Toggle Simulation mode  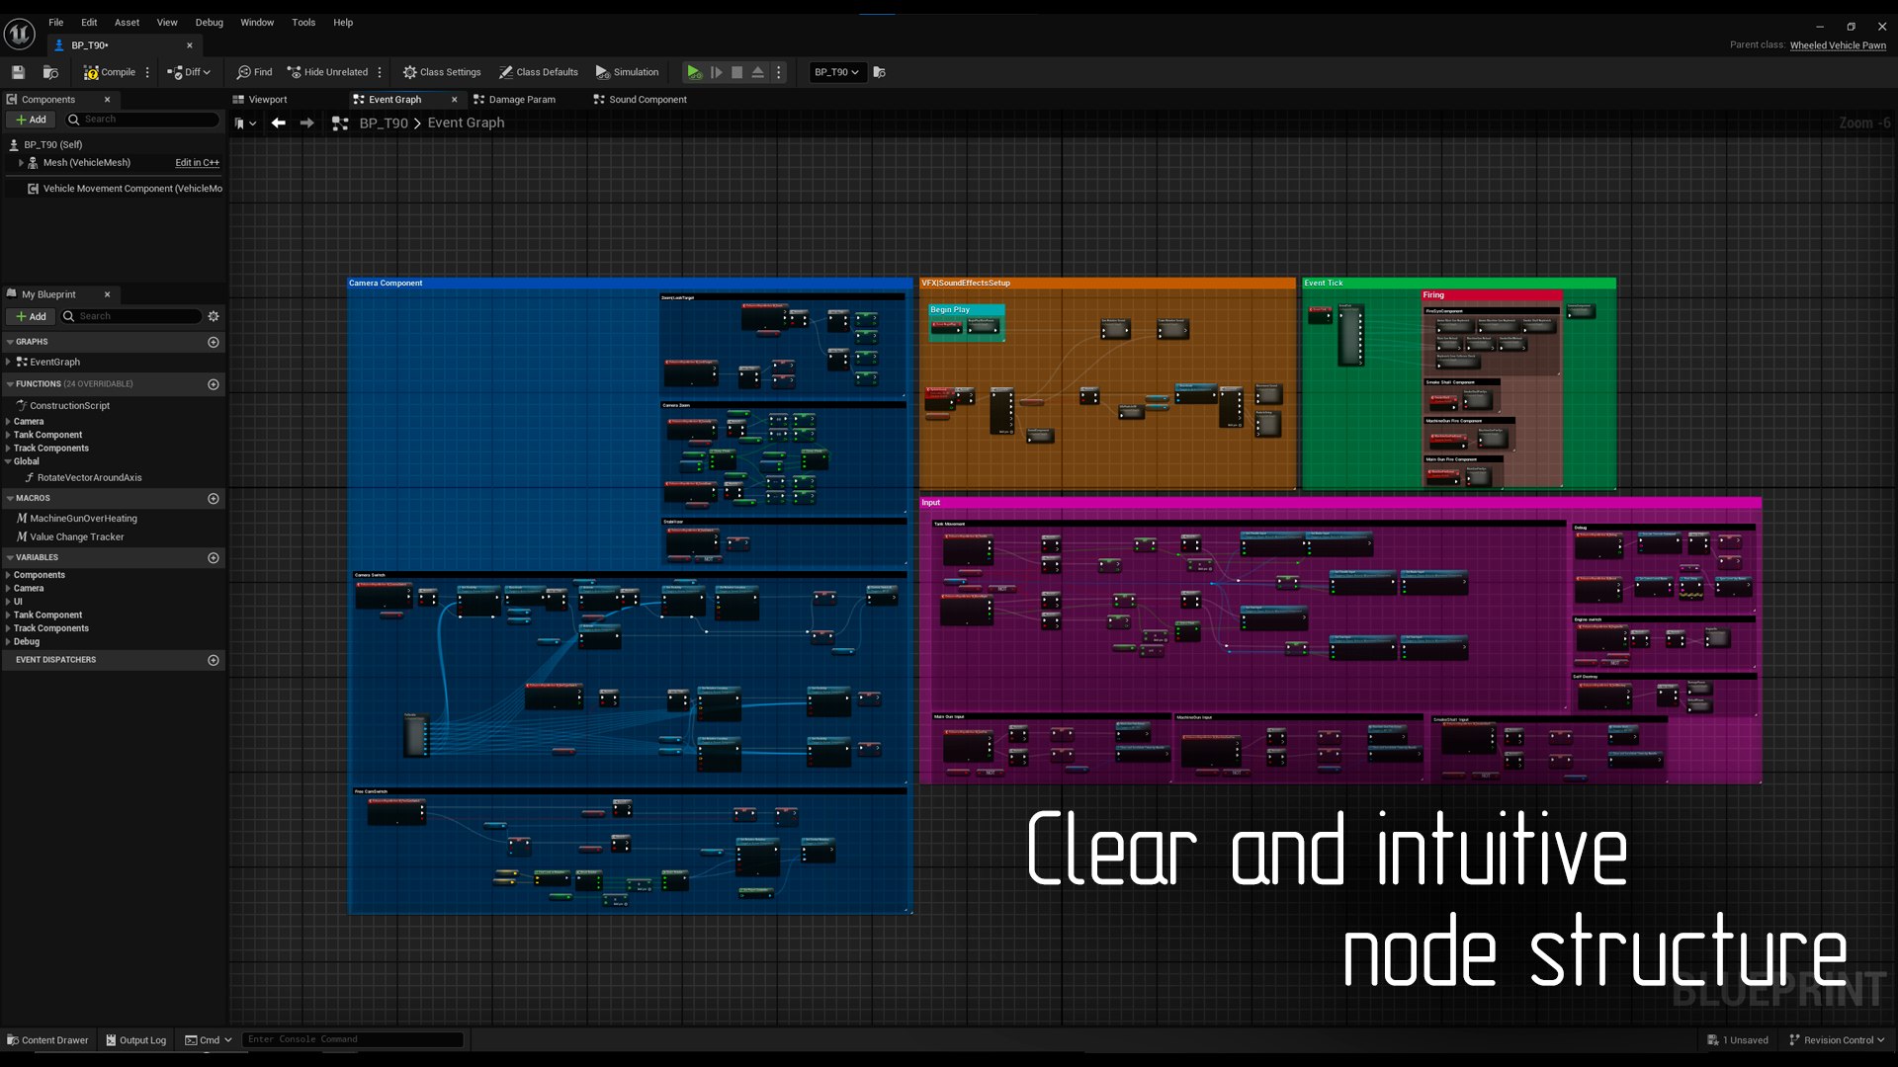tap(627, 72)
